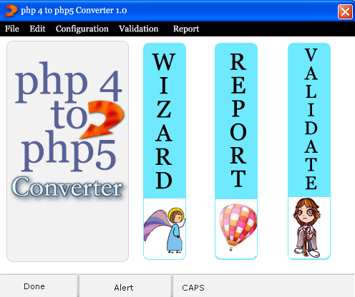
Task: Open the Configuration menu
Action: pos(82,29)
